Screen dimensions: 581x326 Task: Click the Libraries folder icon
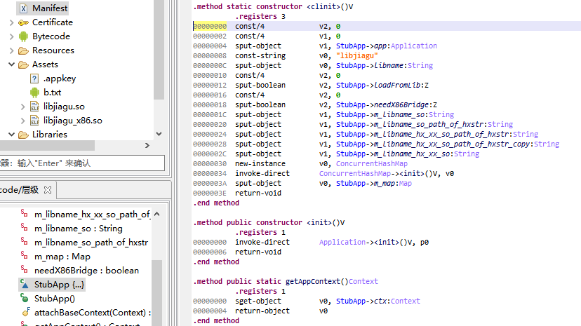click(x=23, y=135)
